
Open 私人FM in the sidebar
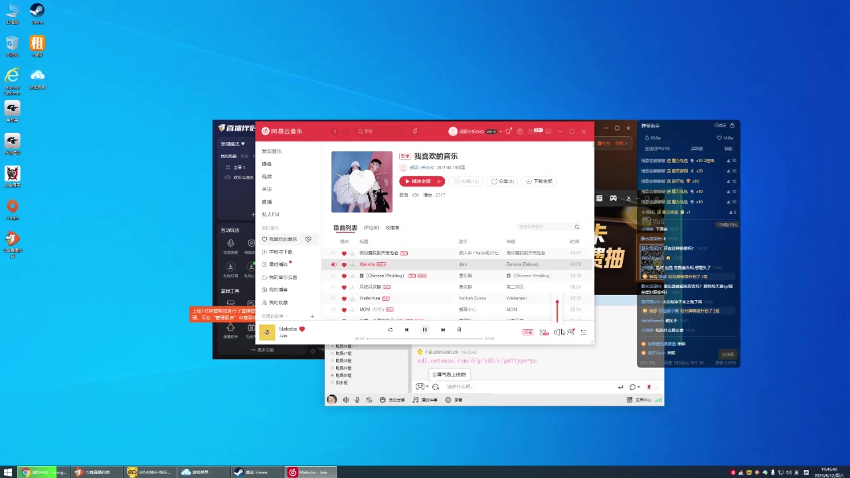click(270, 214)
